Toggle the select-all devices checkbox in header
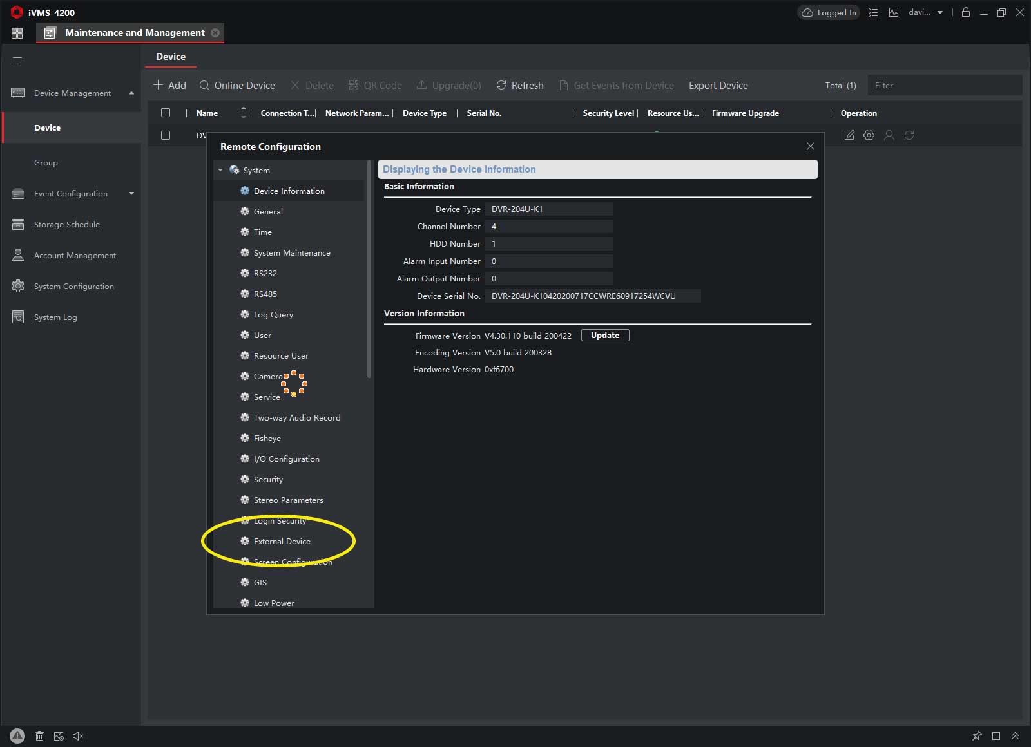Image resolution: width=1031 pixels, height=747 pixels. 166,113
